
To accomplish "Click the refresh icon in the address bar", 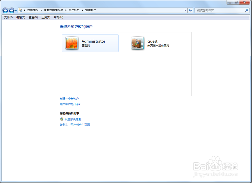I will point(190,10).
